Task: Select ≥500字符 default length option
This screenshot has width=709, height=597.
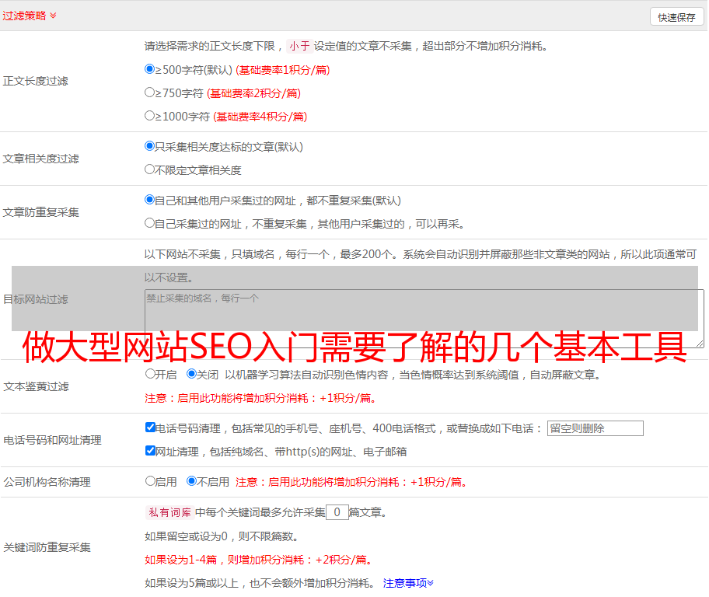Action: [150, 69]
